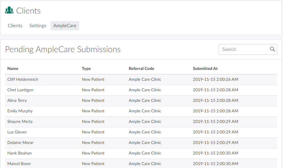283x168 pixels.
Task: Sort by the Name column header
Action: pos(13,68)
